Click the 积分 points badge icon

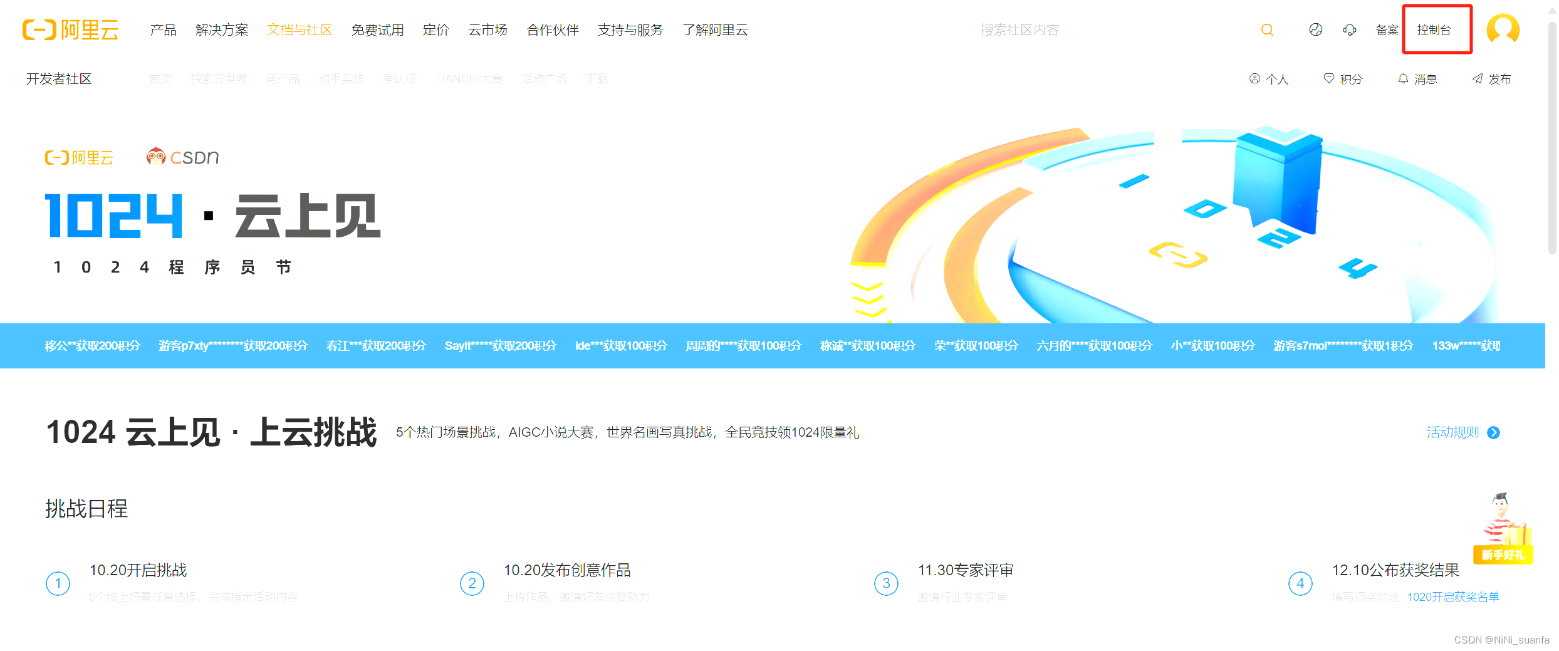(1328, 79)
